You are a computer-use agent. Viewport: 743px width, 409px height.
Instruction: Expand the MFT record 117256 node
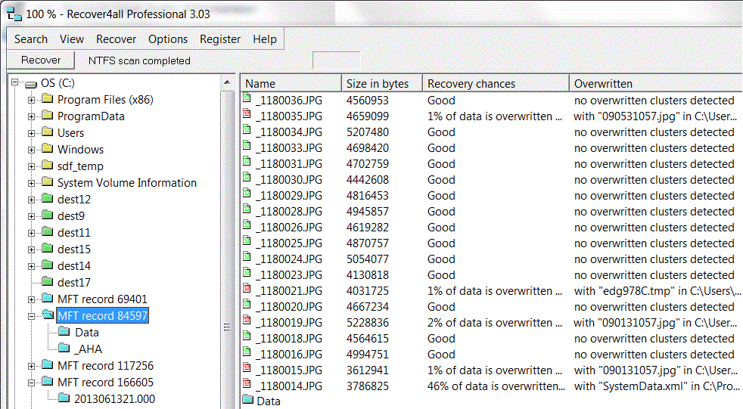[31, 366]
